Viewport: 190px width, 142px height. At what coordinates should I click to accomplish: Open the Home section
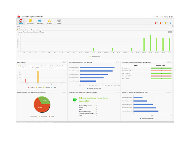tap(20, 21)
